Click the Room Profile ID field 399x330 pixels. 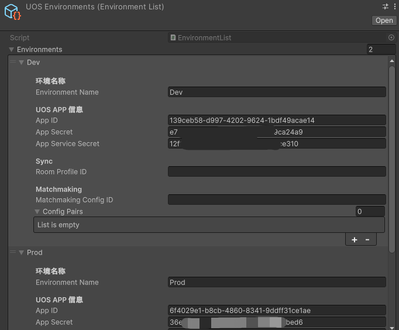click(276, 171)
